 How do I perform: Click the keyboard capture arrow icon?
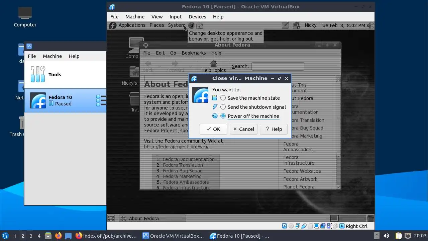[x=342, y=226]
